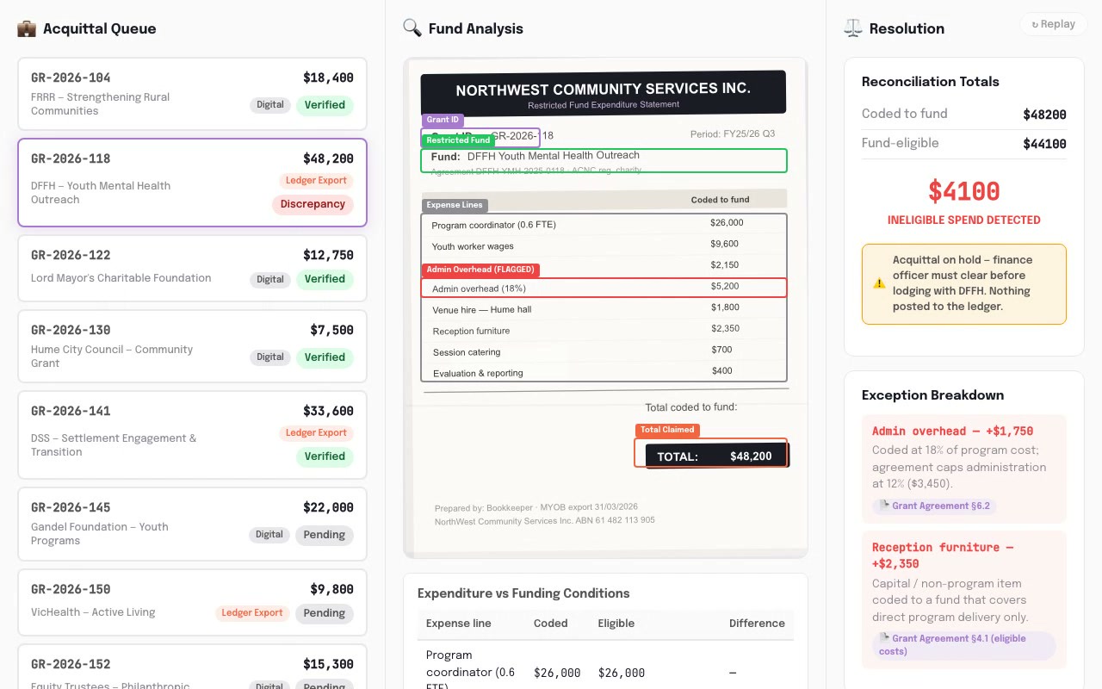Open the GR-2026-145 Gandel Foundation card
The image size is (1102, 689).
coord(192,524)
